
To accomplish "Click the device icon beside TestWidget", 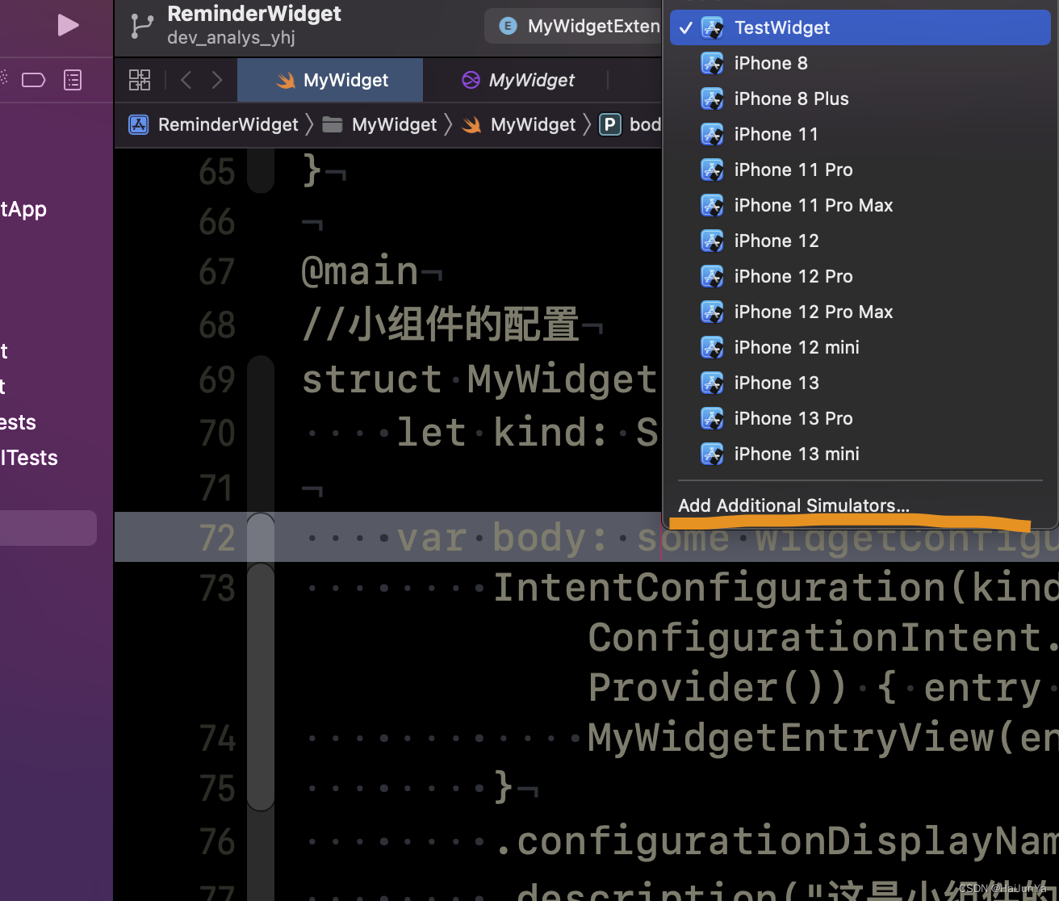I will pyautogui.click(x=712, y=27).
